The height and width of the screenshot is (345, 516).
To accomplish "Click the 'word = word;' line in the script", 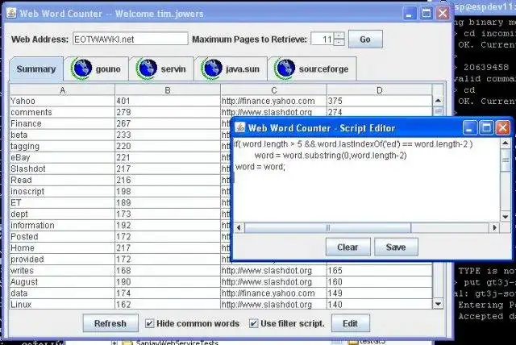I will 260,167.
